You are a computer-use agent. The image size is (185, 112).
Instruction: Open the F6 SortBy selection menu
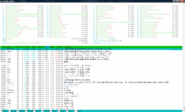click(x=46, y=111)
